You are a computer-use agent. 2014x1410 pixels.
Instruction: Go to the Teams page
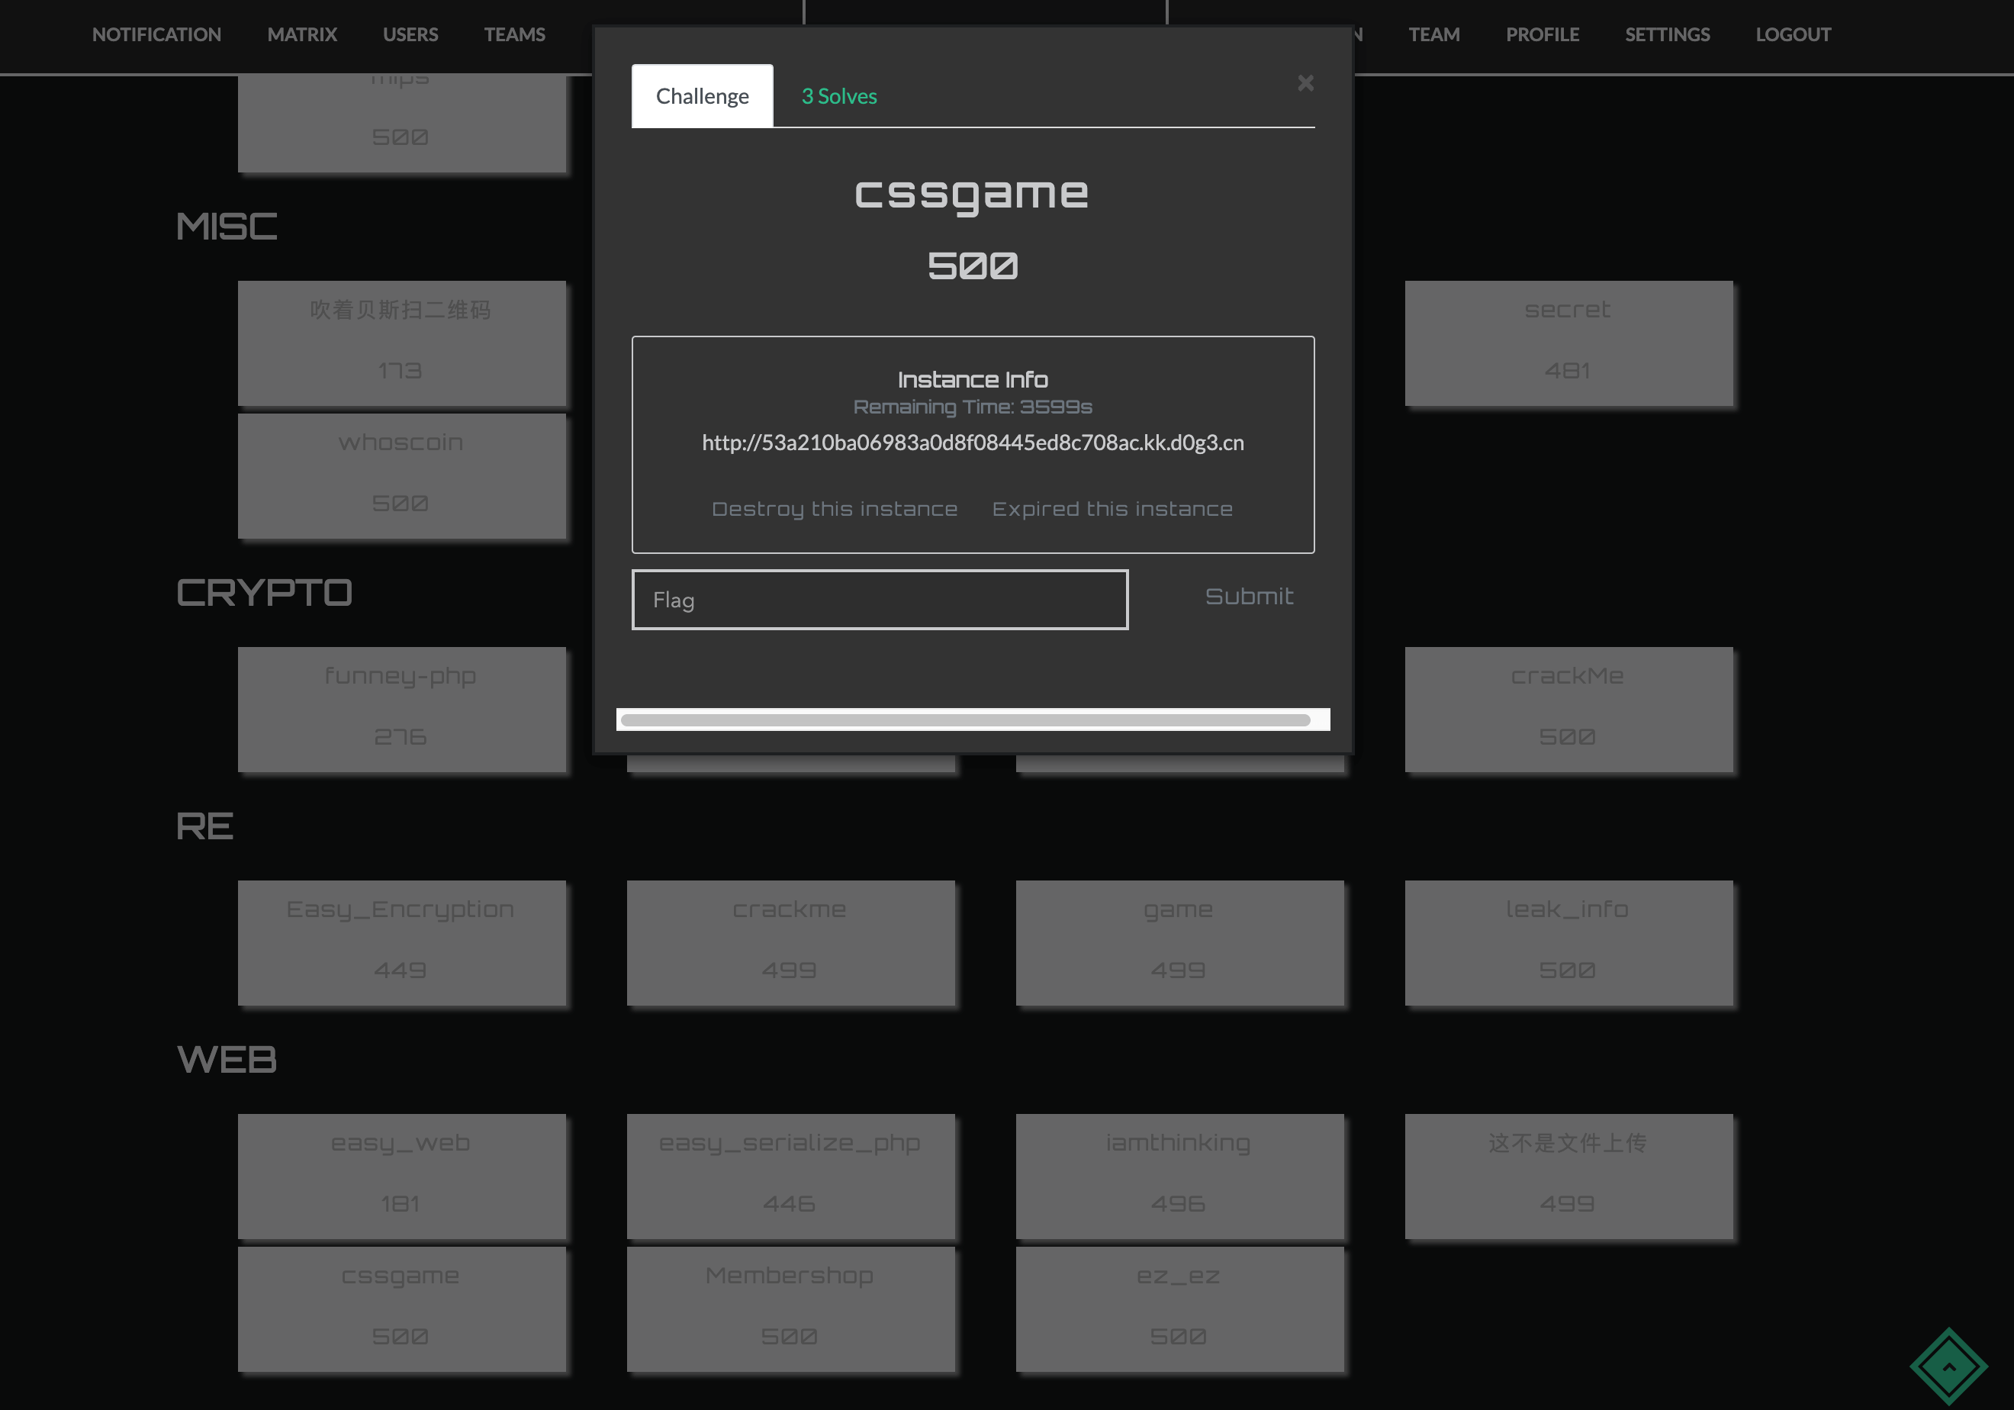tap(514, 35)
